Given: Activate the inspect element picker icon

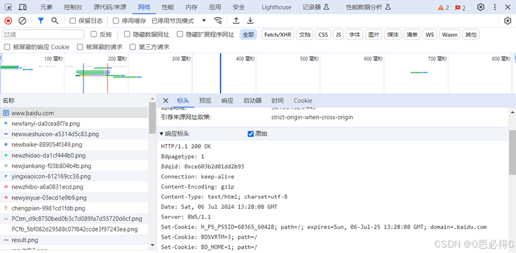Looking at the screenshot, I should click(x=8, y=7).
